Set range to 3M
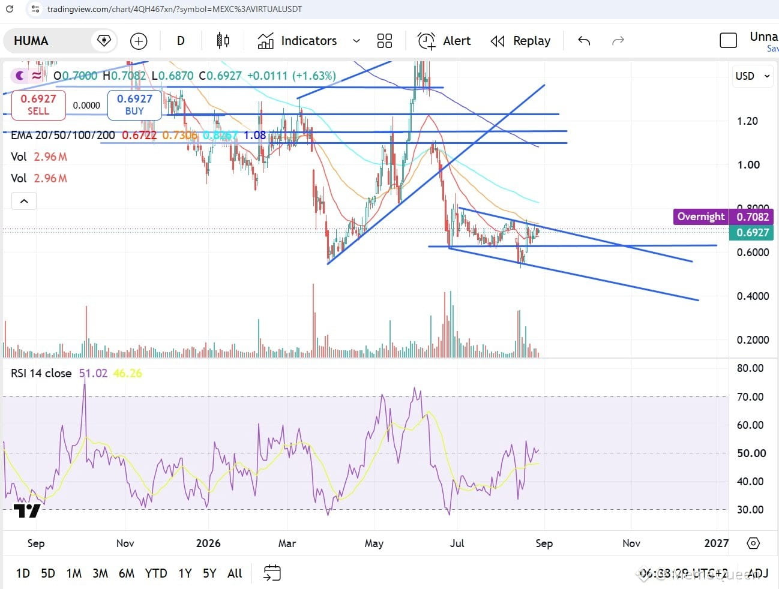Viewport: 779px width, 589px height. point(100,573)
